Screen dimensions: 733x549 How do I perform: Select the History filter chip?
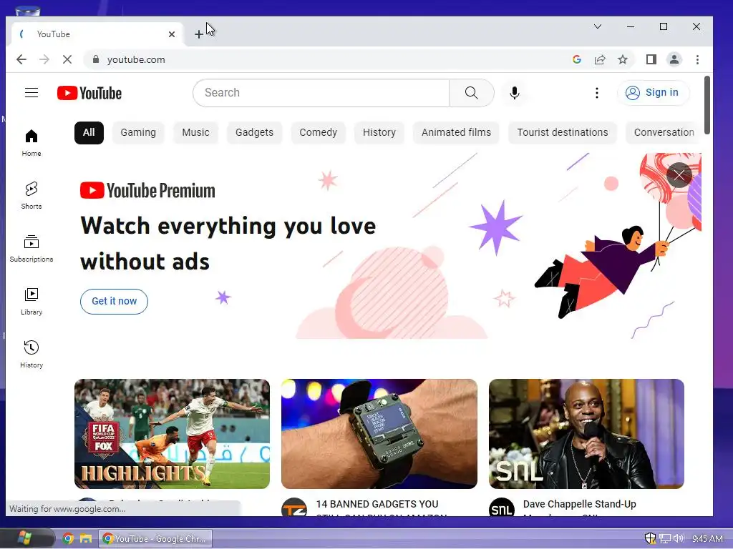coord(379,132)
